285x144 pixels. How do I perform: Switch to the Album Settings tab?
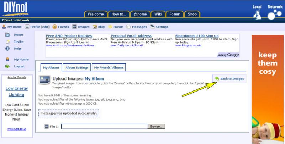tap(77, 67)
